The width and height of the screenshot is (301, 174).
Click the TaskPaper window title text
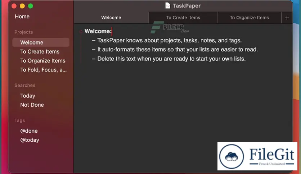(x=187, y=6)
